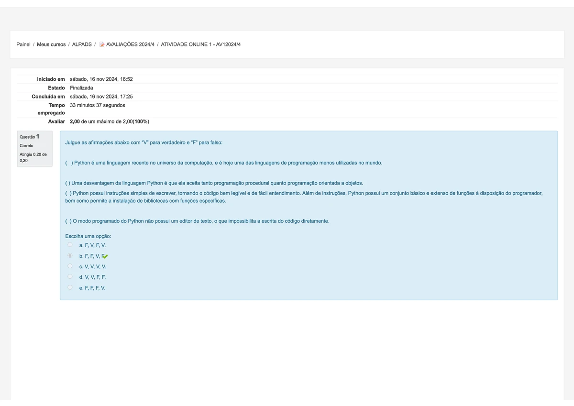Click the grade '2,00 de um máximo de 2,00(100%)'
574x406 pixels.
point(110,121)
